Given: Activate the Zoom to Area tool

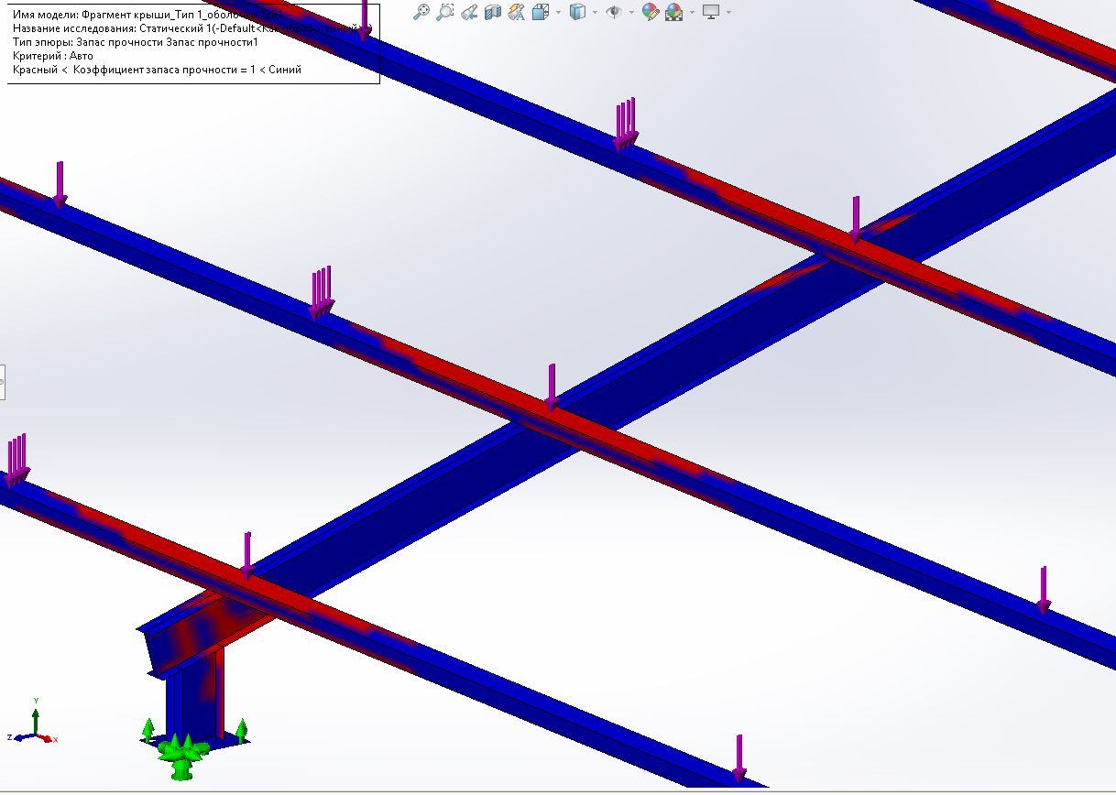Looking at the screenshot, I should coord(445,12).
